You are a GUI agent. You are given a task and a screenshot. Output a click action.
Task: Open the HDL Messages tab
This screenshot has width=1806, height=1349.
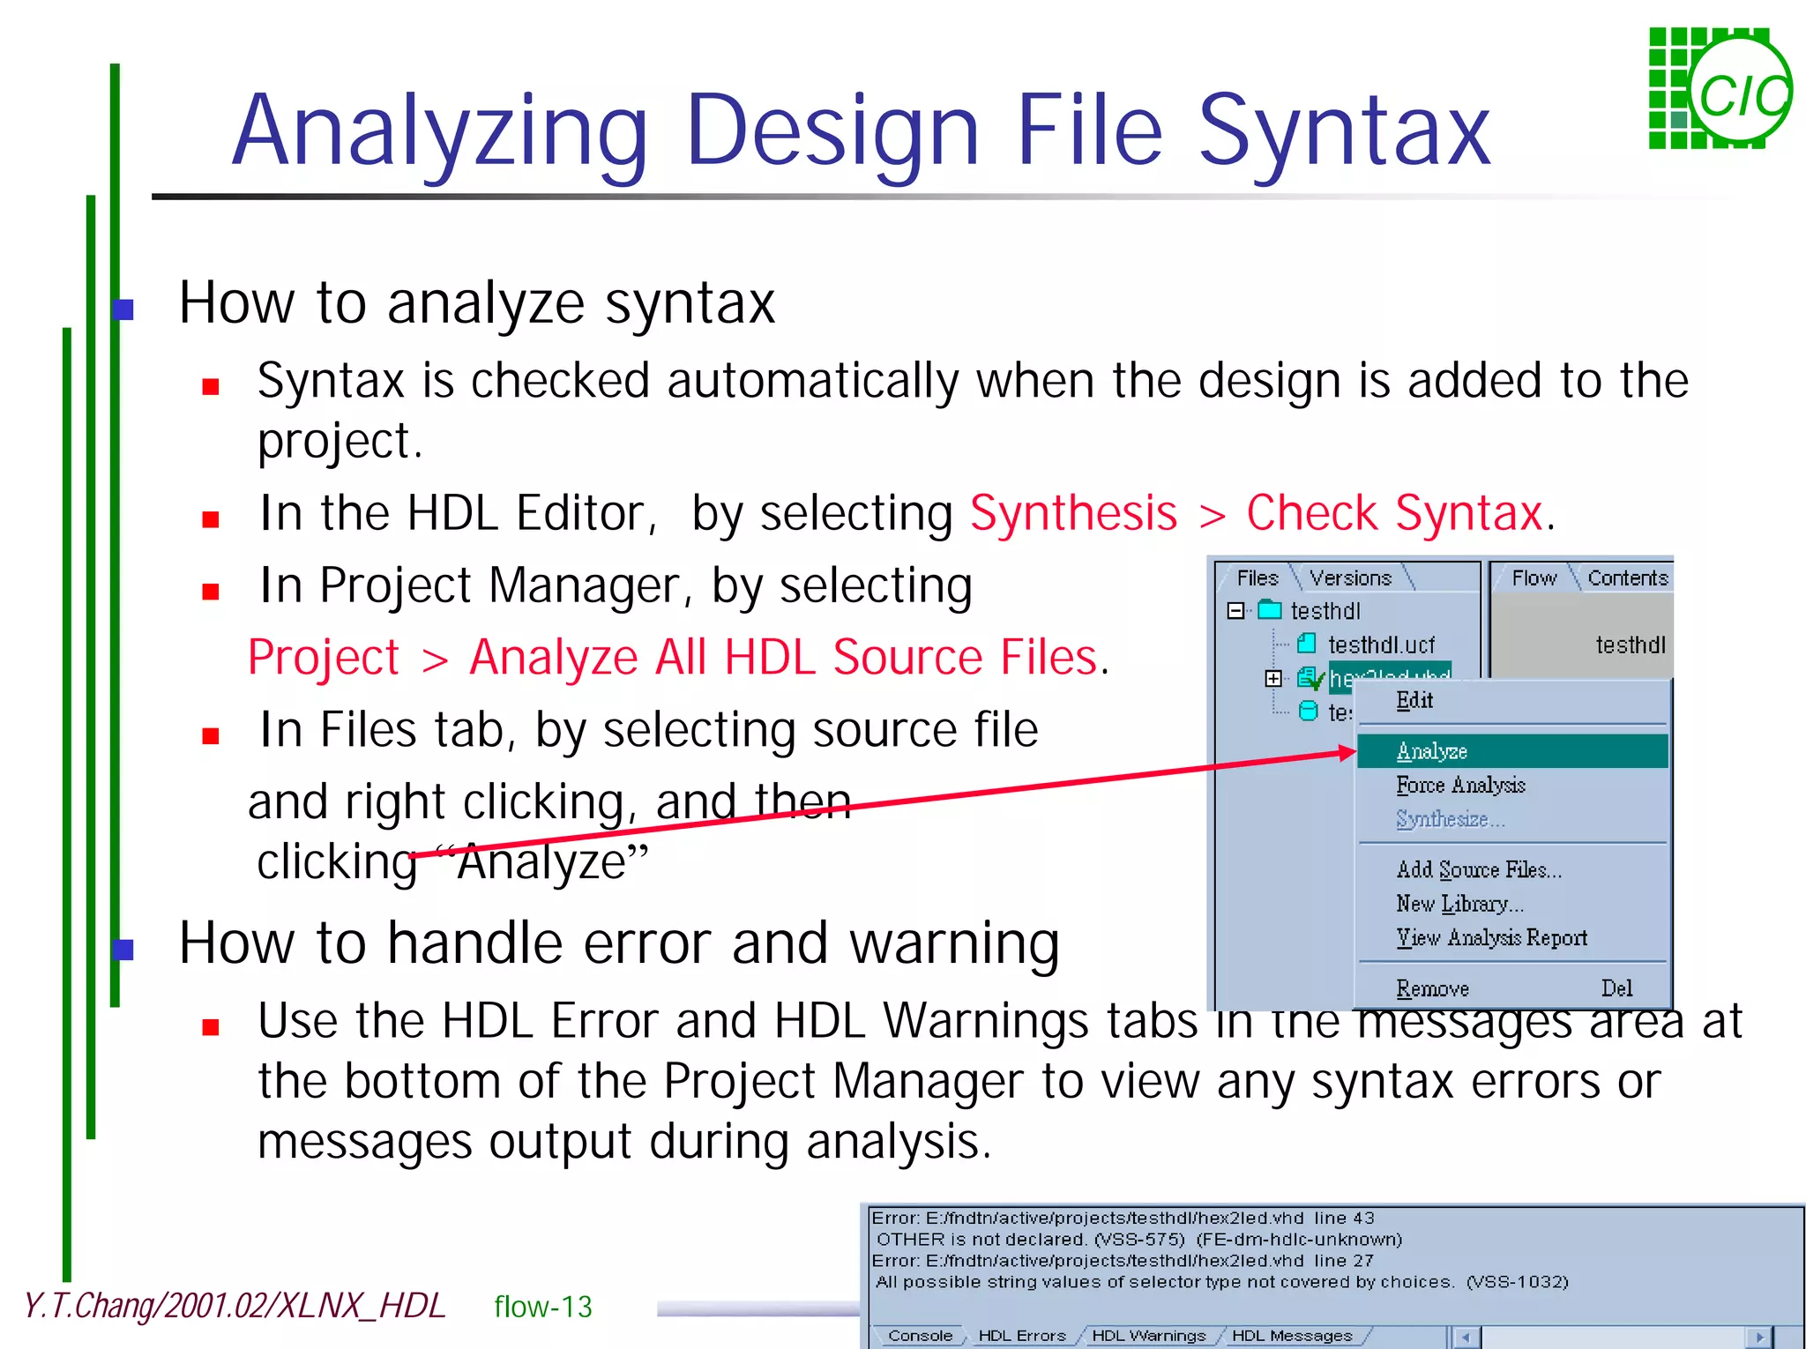tap(1292, 1336)
